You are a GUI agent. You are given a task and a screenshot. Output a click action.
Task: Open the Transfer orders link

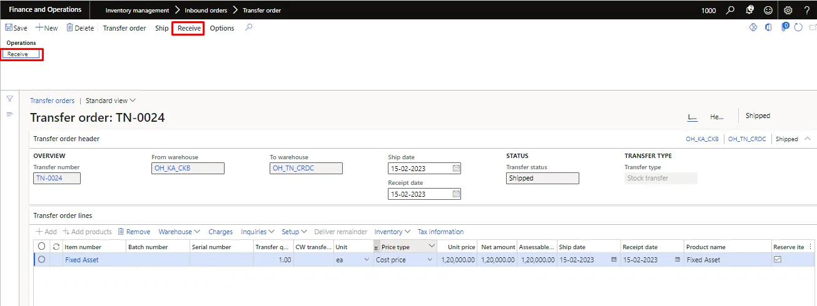[52, 101]
